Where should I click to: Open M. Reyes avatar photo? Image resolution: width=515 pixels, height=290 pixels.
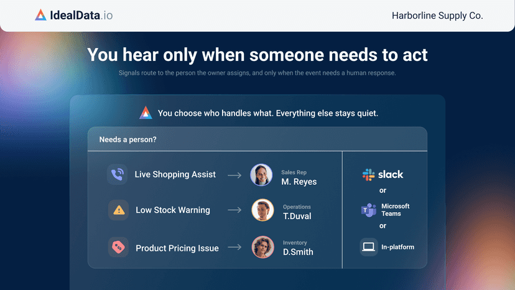(x=261, y=175)
